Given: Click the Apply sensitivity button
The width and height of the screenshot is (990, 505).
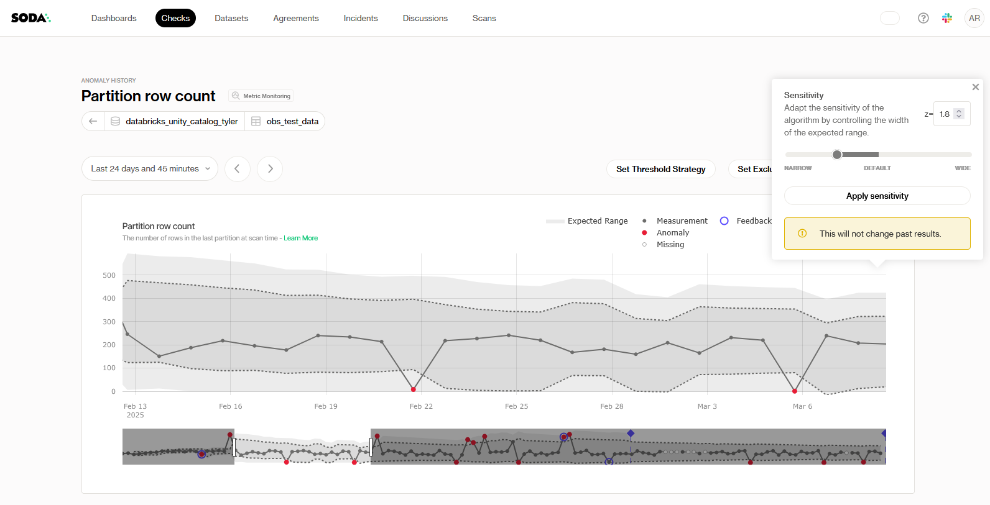Looking at the screenshot, I should (x=877, y=196).
